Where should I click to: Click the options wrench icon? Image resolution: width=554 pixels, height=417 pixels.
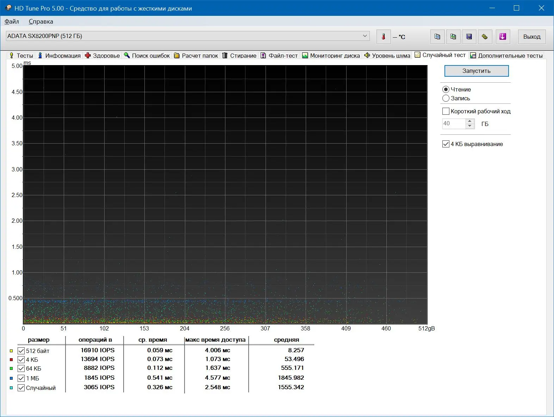pos(485,37)
